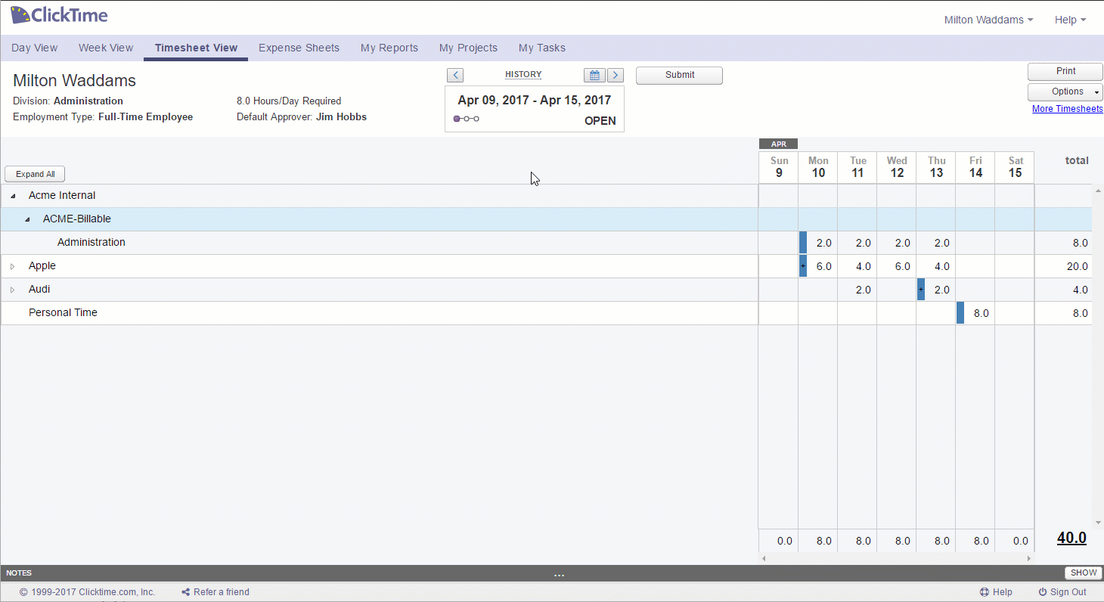Screen dimensions: 1104x602
Task: Open the calendar date picker
Action: (x=594, y=75)
